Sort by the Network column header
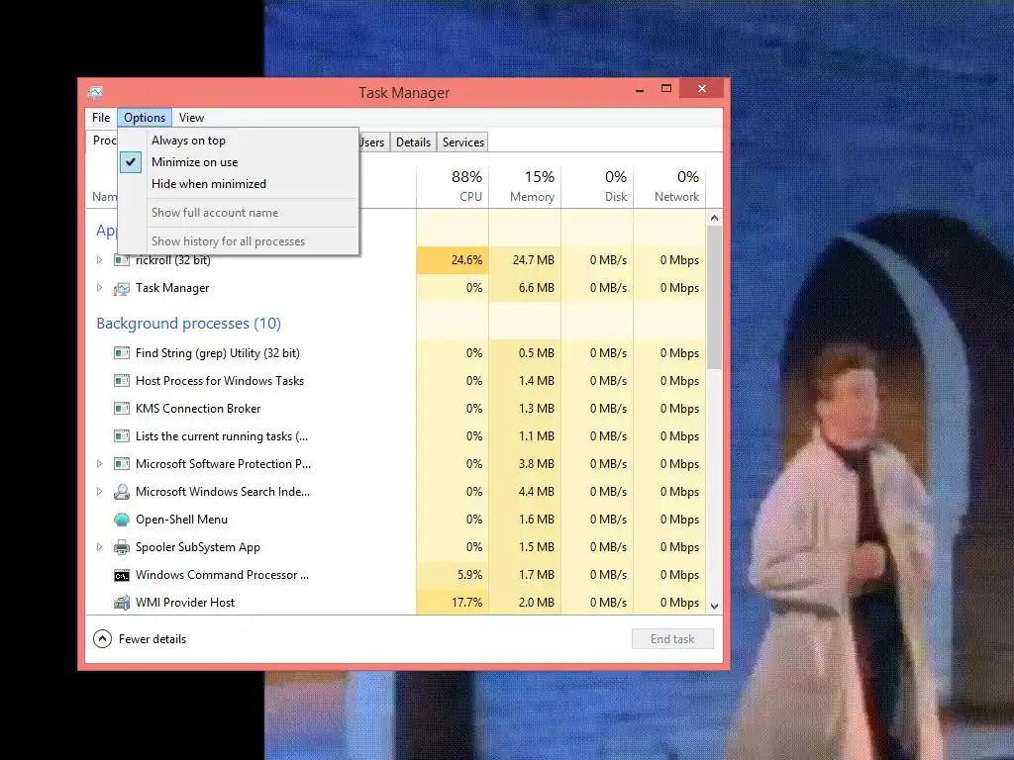Viewport: 1014px width, 760px height. [x=670, y=186]
